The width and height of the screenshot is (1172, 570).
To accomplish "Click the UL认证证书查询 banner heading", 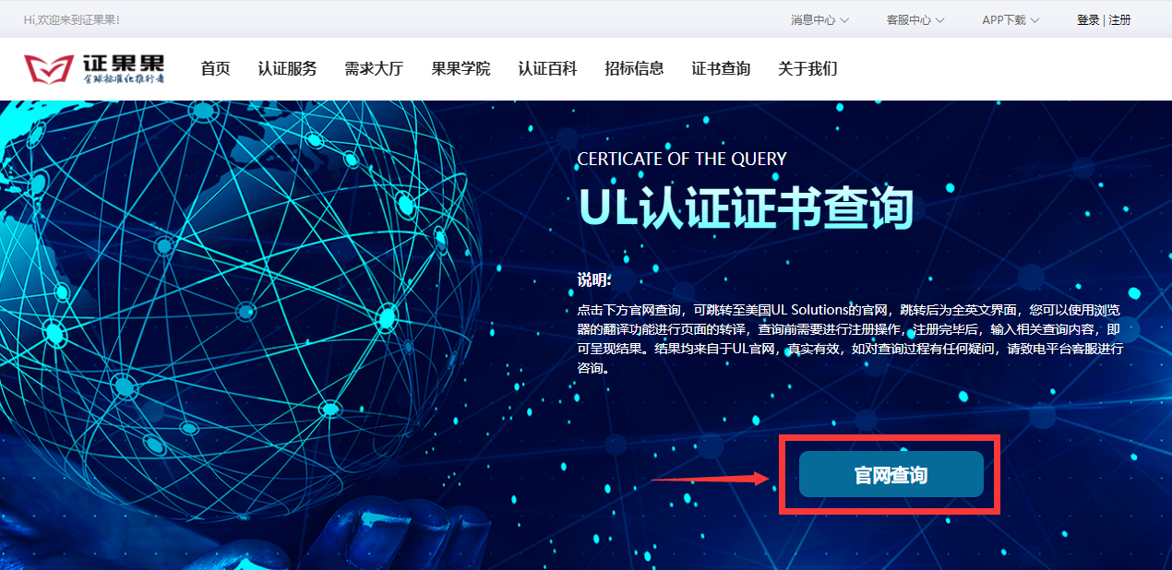I will (746, 207).
